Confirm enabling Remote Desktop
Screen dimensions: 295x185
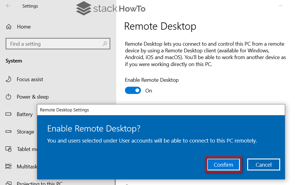coord(223,164)
